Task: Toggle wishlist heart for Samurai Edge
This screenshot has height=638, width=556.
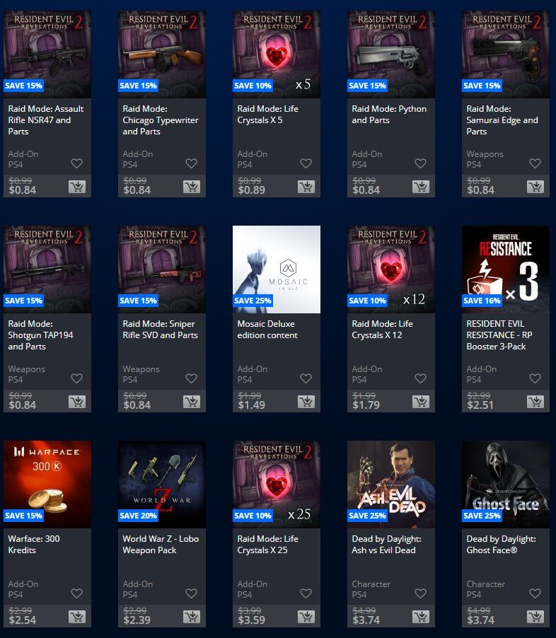Action: tap(535, 163)
